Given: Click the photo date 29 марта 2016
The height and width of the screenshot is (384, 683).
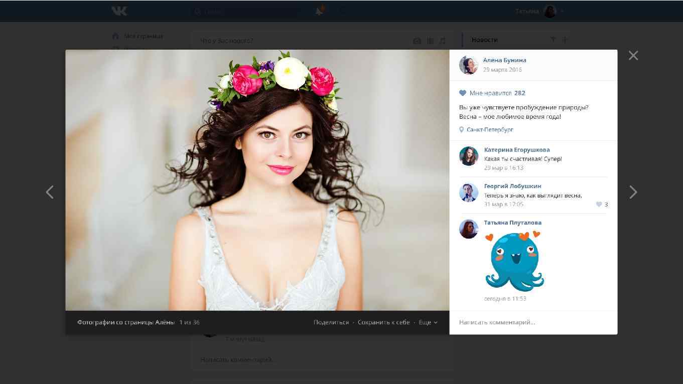Looking at the screenshot, I should [502, 70].
